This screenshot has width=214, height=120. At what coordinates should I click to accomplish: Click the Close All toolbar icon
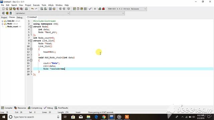[x=21, y=9]
